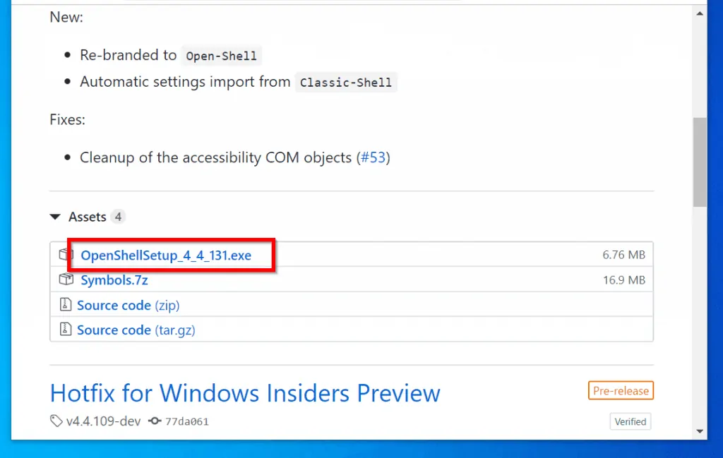Click the package icon beside OpenShellSetup_4_4_131.exe

66,255
